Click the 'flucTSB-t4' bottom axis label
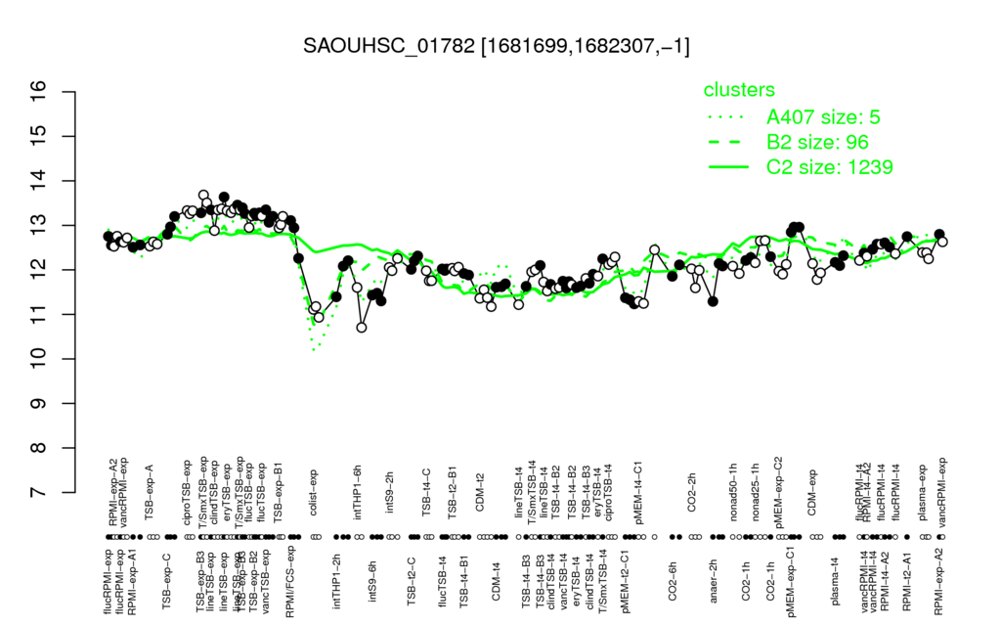Image resolution: width=1001 pixels, height=626 pixels. click(x=443, y=581)
